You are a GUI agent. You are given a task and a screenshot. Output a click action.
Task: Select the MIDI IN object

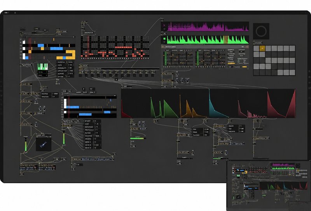pyautogui.click(x=26, y=84)
